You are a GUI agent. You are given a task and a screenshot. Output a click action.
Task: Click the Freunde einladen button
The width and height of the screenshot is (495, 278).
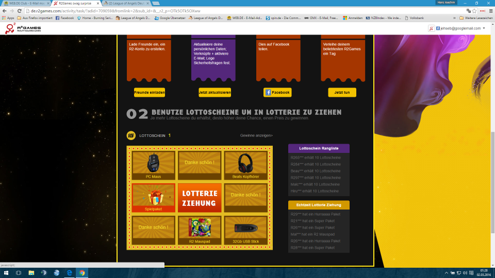(150, 93)
